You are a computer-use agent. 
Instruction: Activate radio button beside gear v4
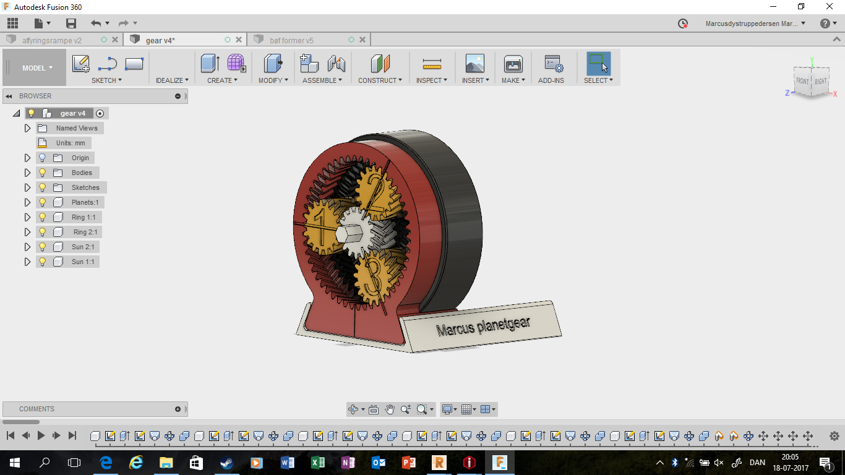100,113
